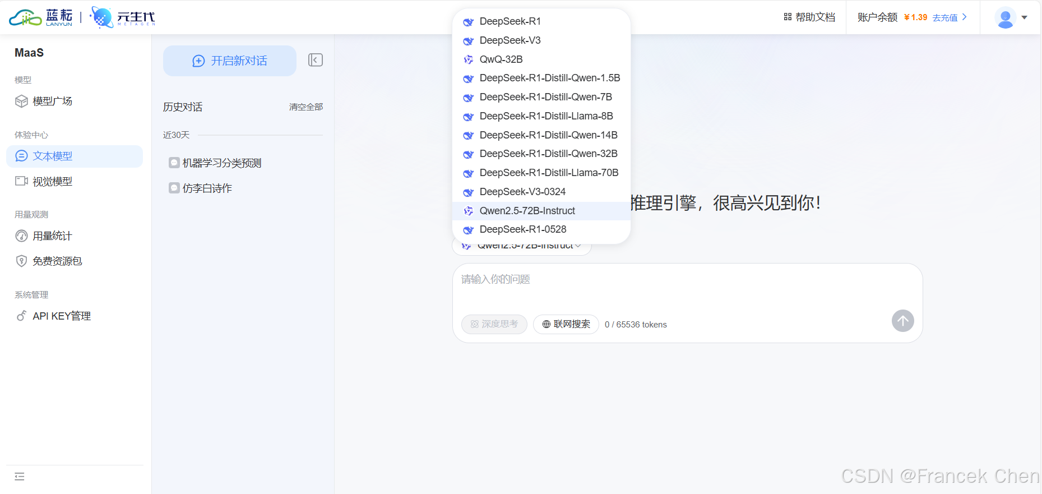
Task: Open the 文本模型 text model page
Action: coord(75,156)
